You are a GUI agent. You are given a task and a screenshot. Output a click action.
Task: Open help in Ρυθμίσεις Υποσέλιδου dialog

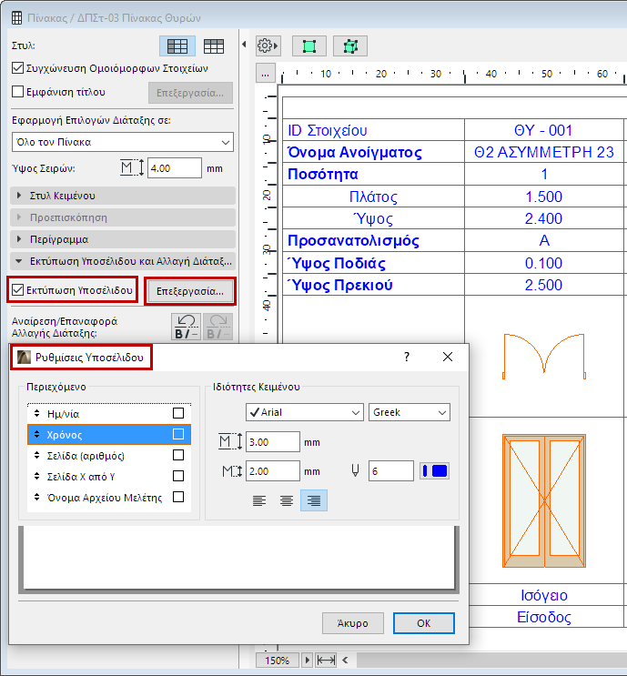tap(407, 357)
